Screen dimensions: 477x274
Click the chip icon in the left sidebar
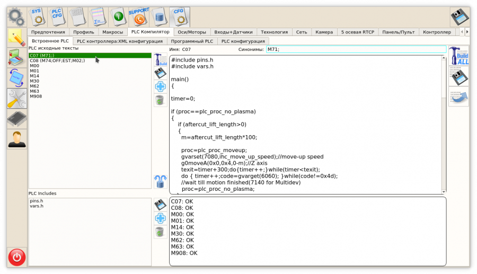(x=17, y=119)
